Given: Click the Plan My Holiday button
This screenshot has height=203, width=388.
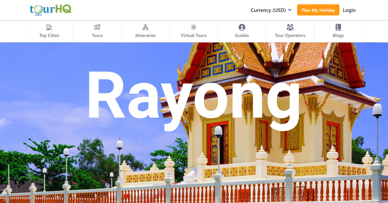Looking at the screenshot, I should pos(318,10).
